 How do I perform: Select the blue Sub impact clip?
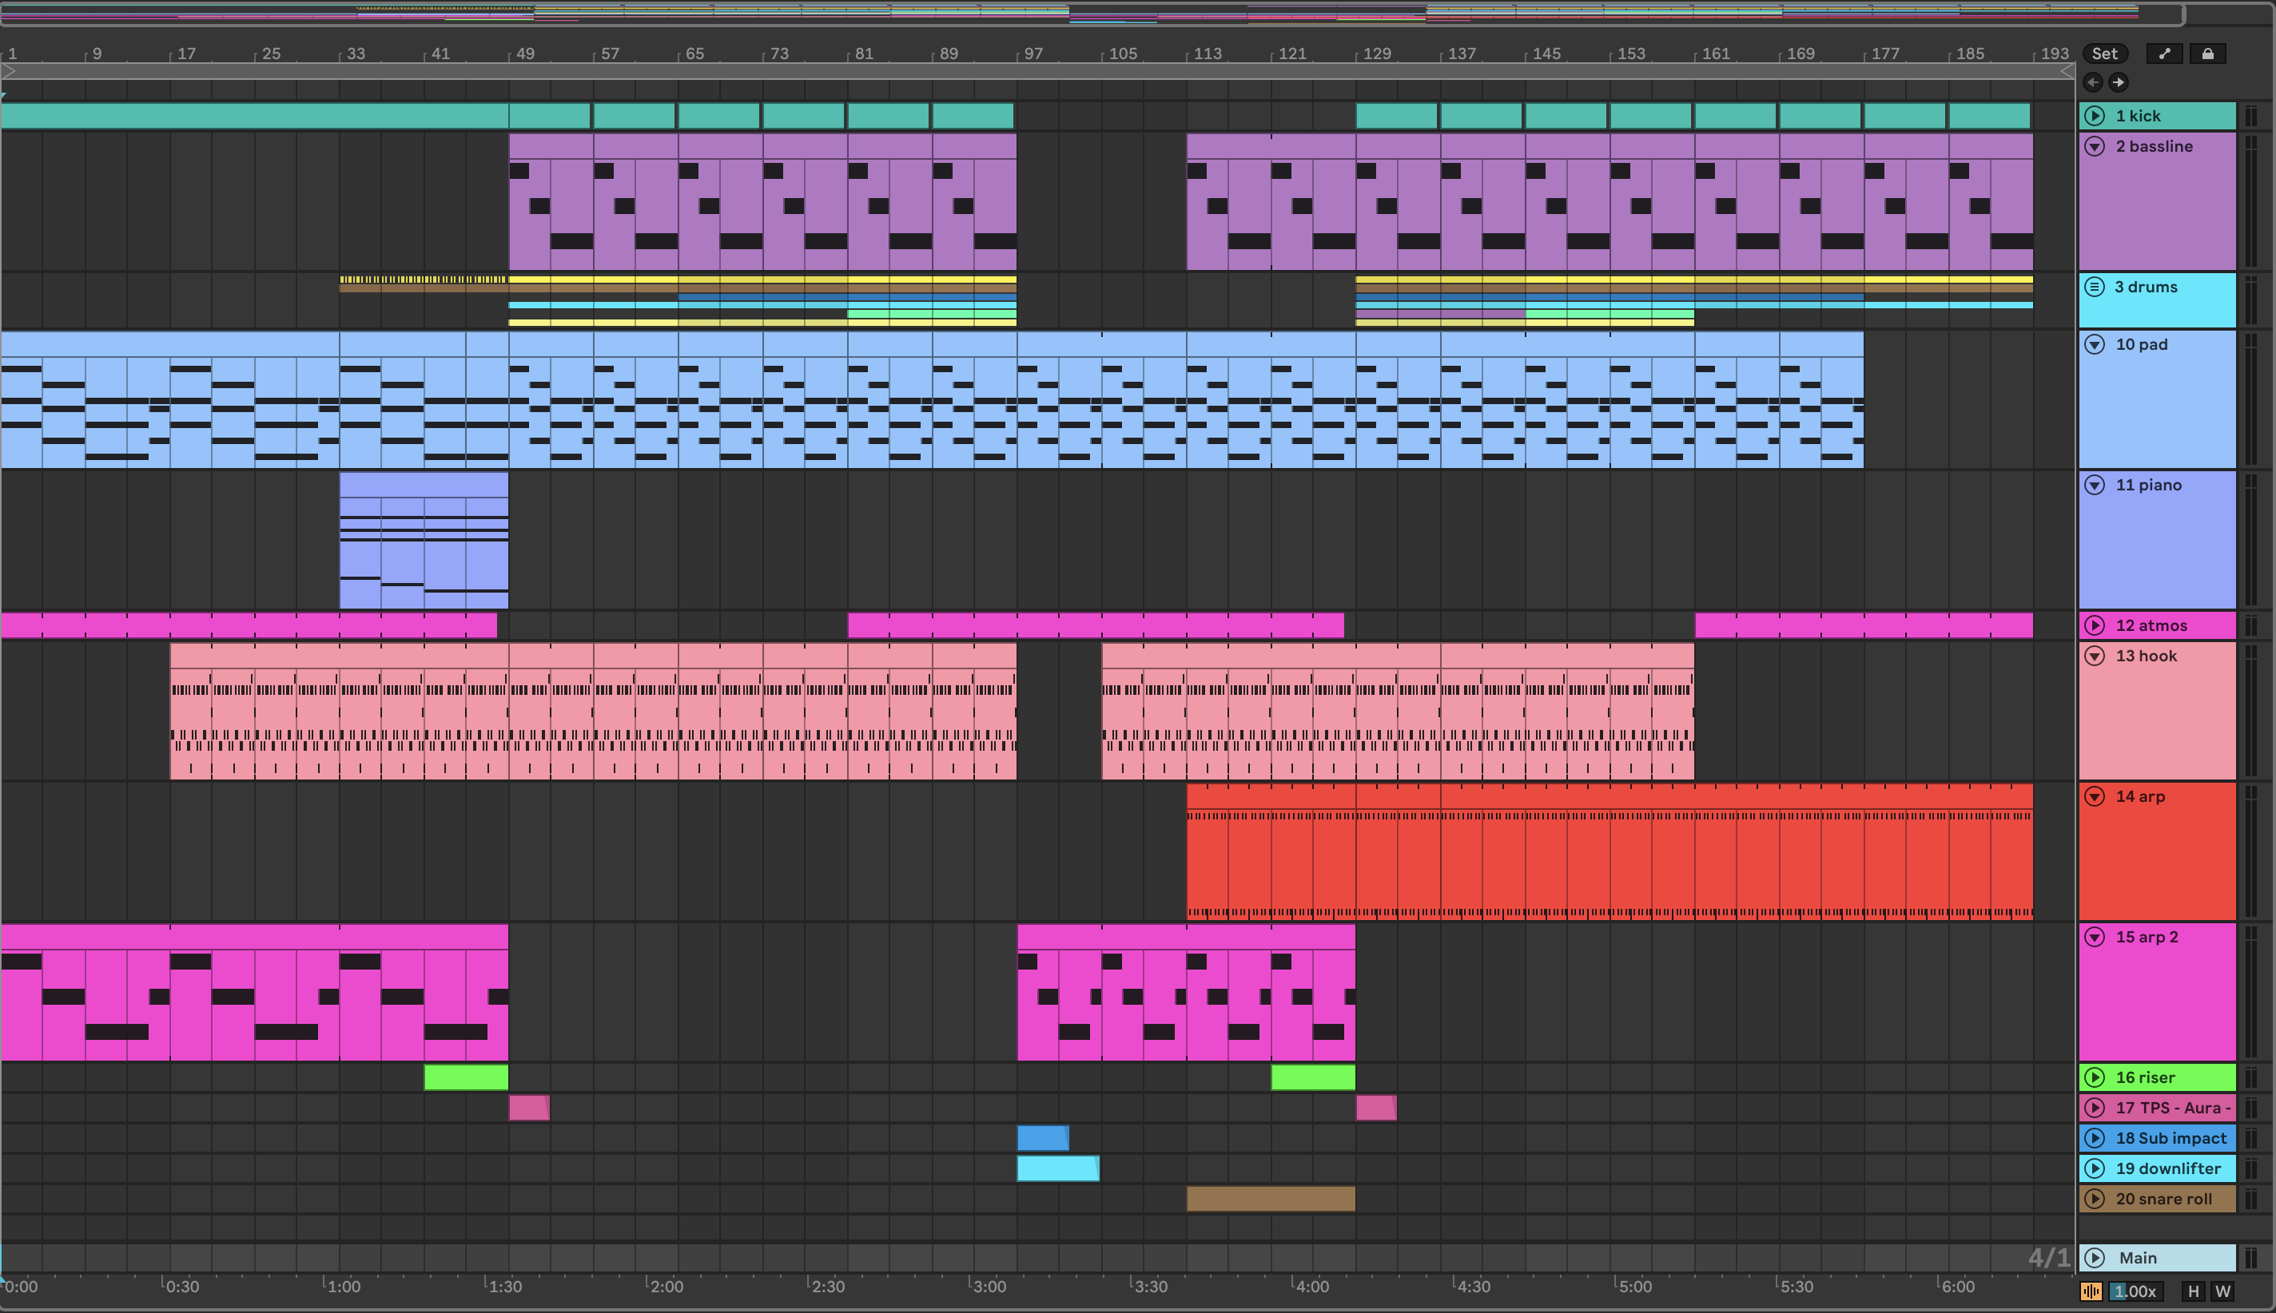coord(1044,1138)
